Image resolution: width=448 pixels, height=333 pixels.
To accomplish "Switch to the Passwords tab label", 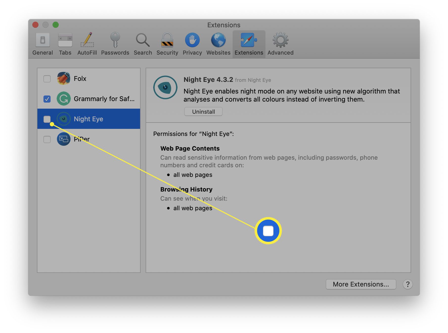I will 115,53.
